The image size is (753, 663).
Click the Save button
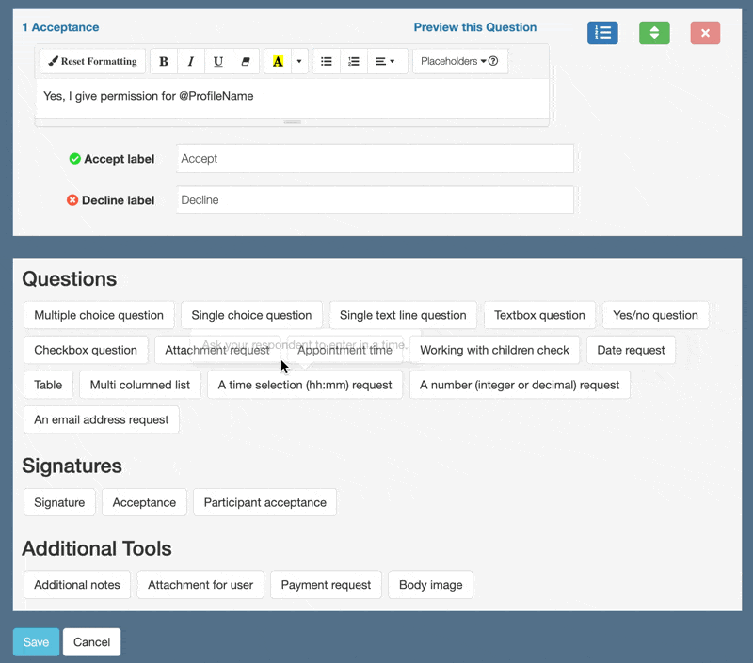(x=36, y=642)
